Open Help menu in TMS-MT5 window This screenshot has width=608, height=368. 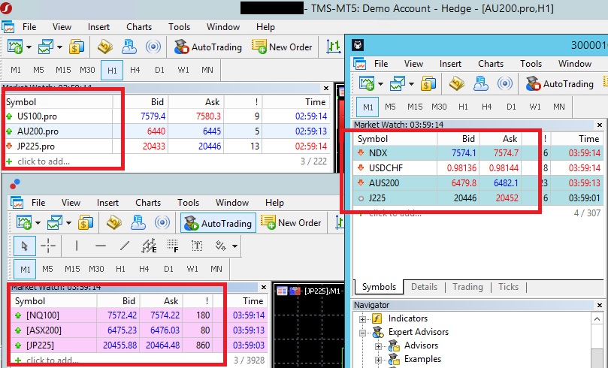coord(265,27)
